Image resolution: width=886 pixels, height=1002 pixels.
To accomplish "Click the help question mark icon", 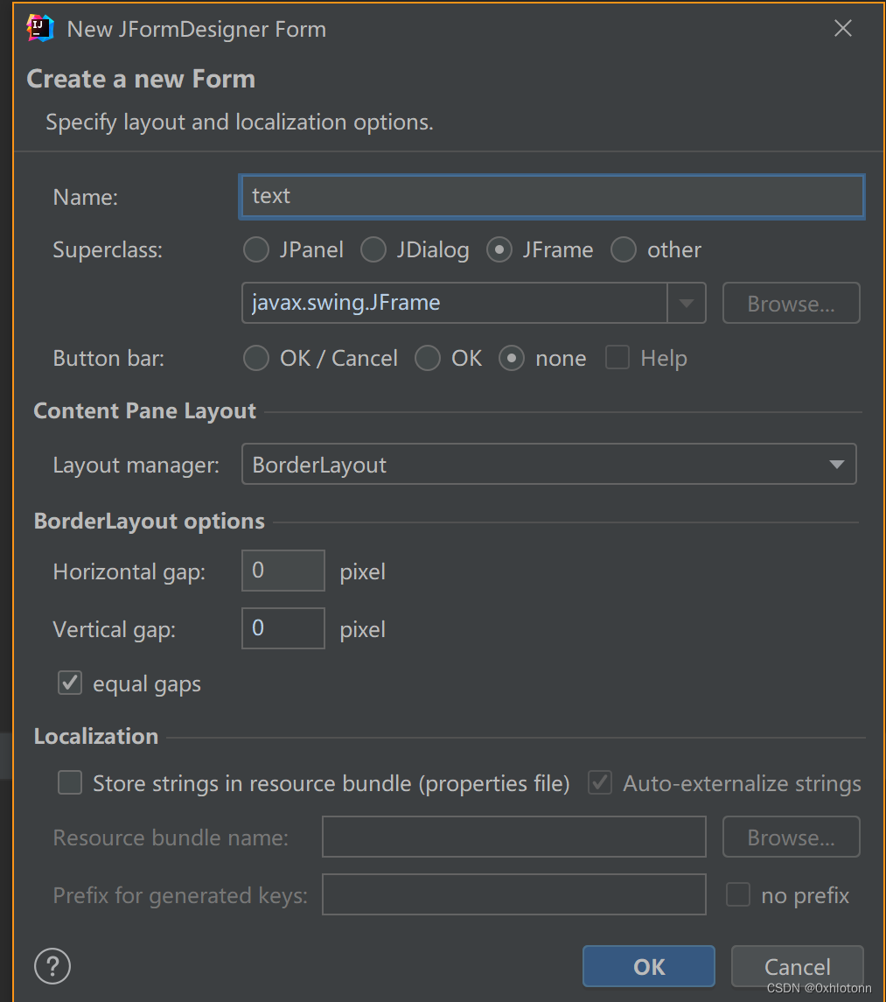I will click(52, 966).
